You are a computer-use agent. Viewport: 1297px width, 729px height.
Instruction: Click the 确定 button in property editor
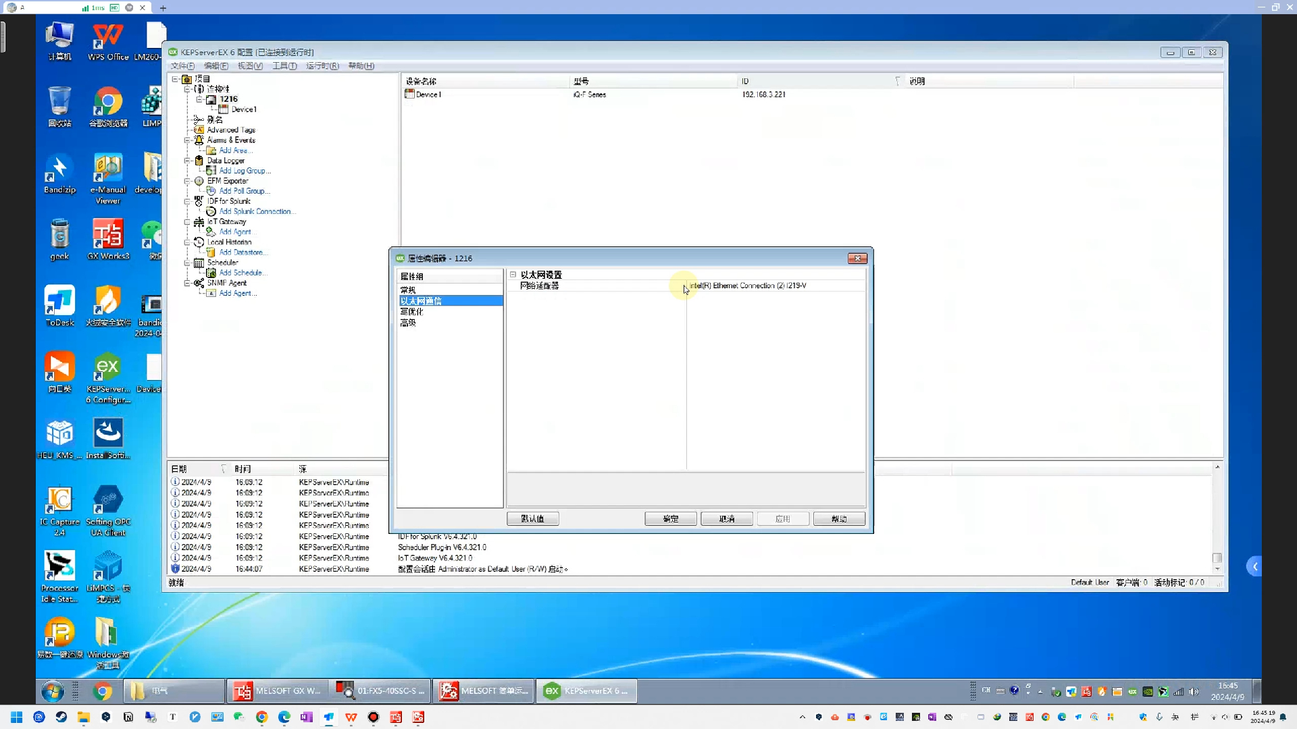pyautogui.click(x=670, y=519)
